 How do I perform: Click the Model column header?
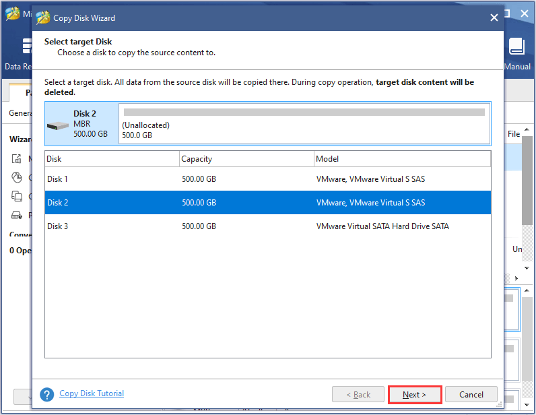click(403, 159)
